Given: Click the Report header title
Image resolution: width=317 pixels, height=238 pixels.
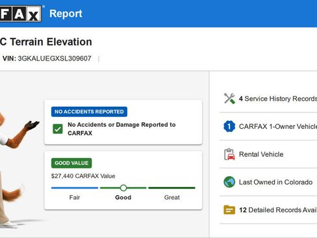Looking at the screenshot, I should click(x=66, y=14).
